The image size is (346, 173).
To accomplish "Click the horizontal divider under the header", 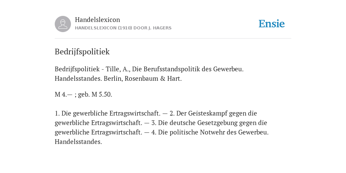I will click(x=173, y=39).
